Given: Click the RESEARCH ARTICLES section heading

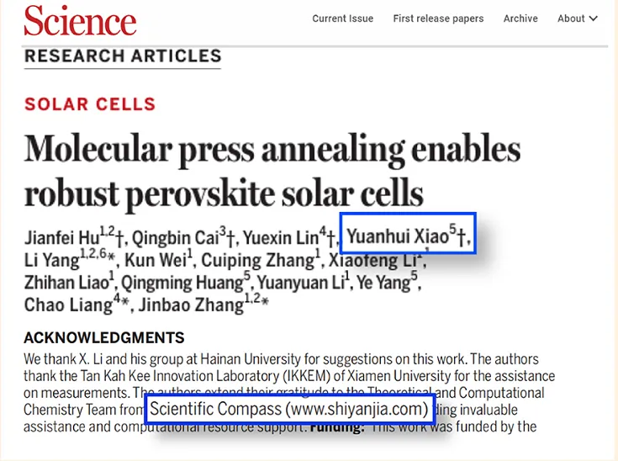Looking at the screenshot, I should pos(123,56).
